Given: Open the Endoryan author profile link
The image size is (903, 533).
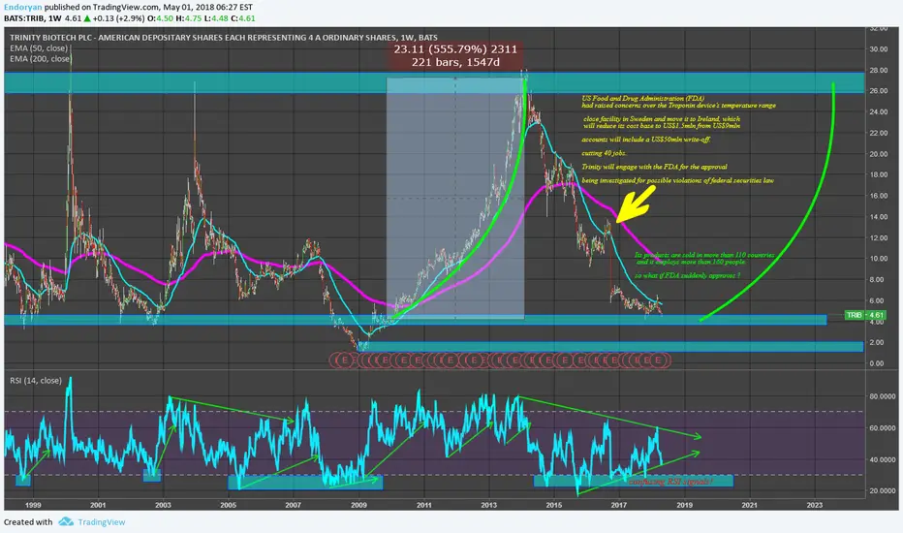Looking at the screenshot, I should (x=22, y=8).
